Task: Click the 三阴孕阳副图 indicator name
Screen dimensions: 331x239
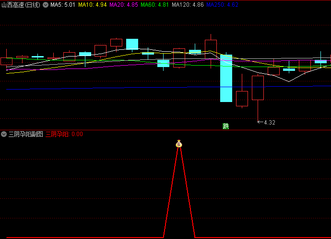Action: click(26, 134)
